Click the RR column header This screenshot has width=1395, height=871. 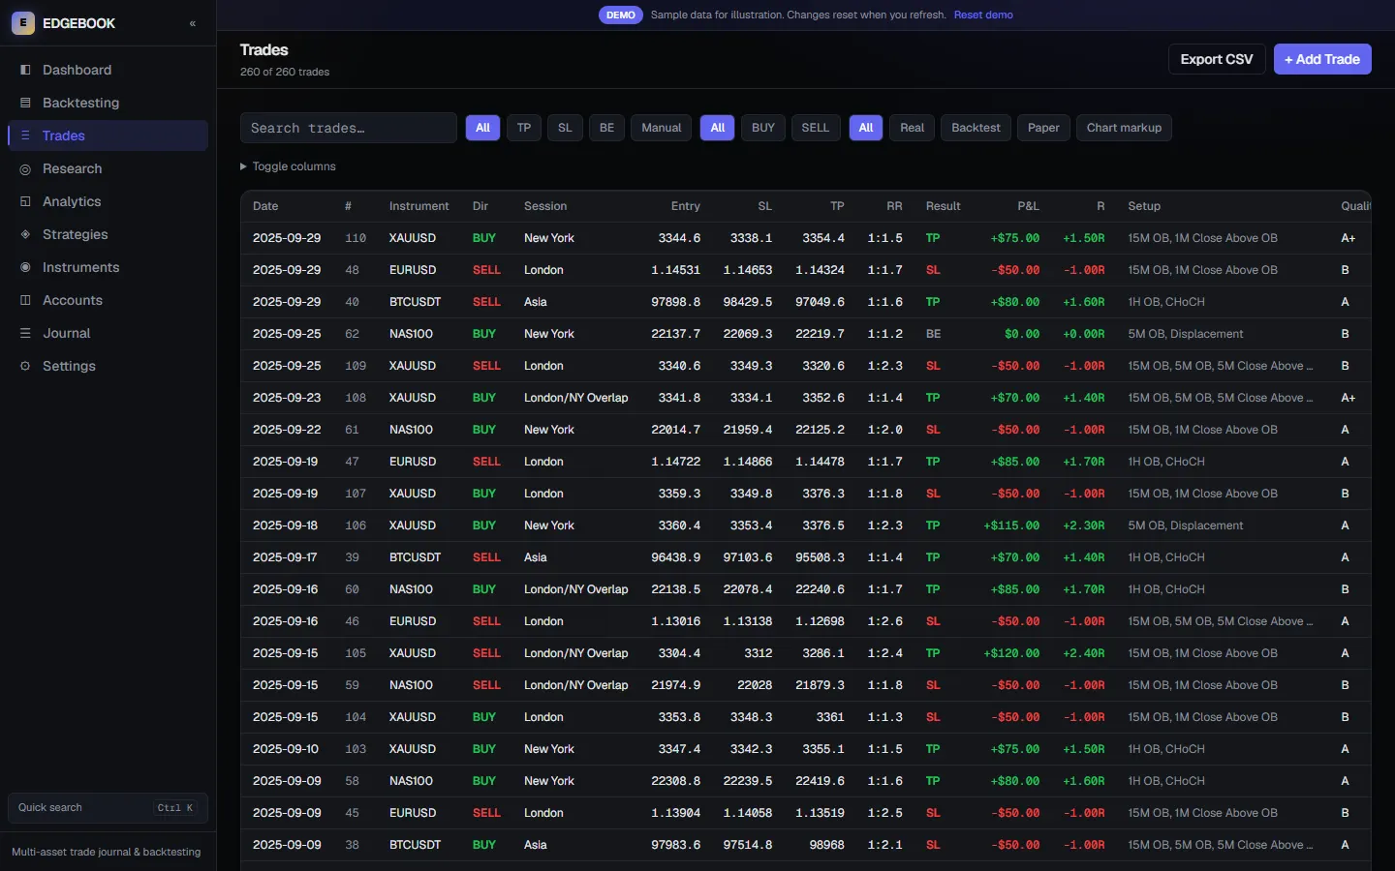click(x=894, y=206)
